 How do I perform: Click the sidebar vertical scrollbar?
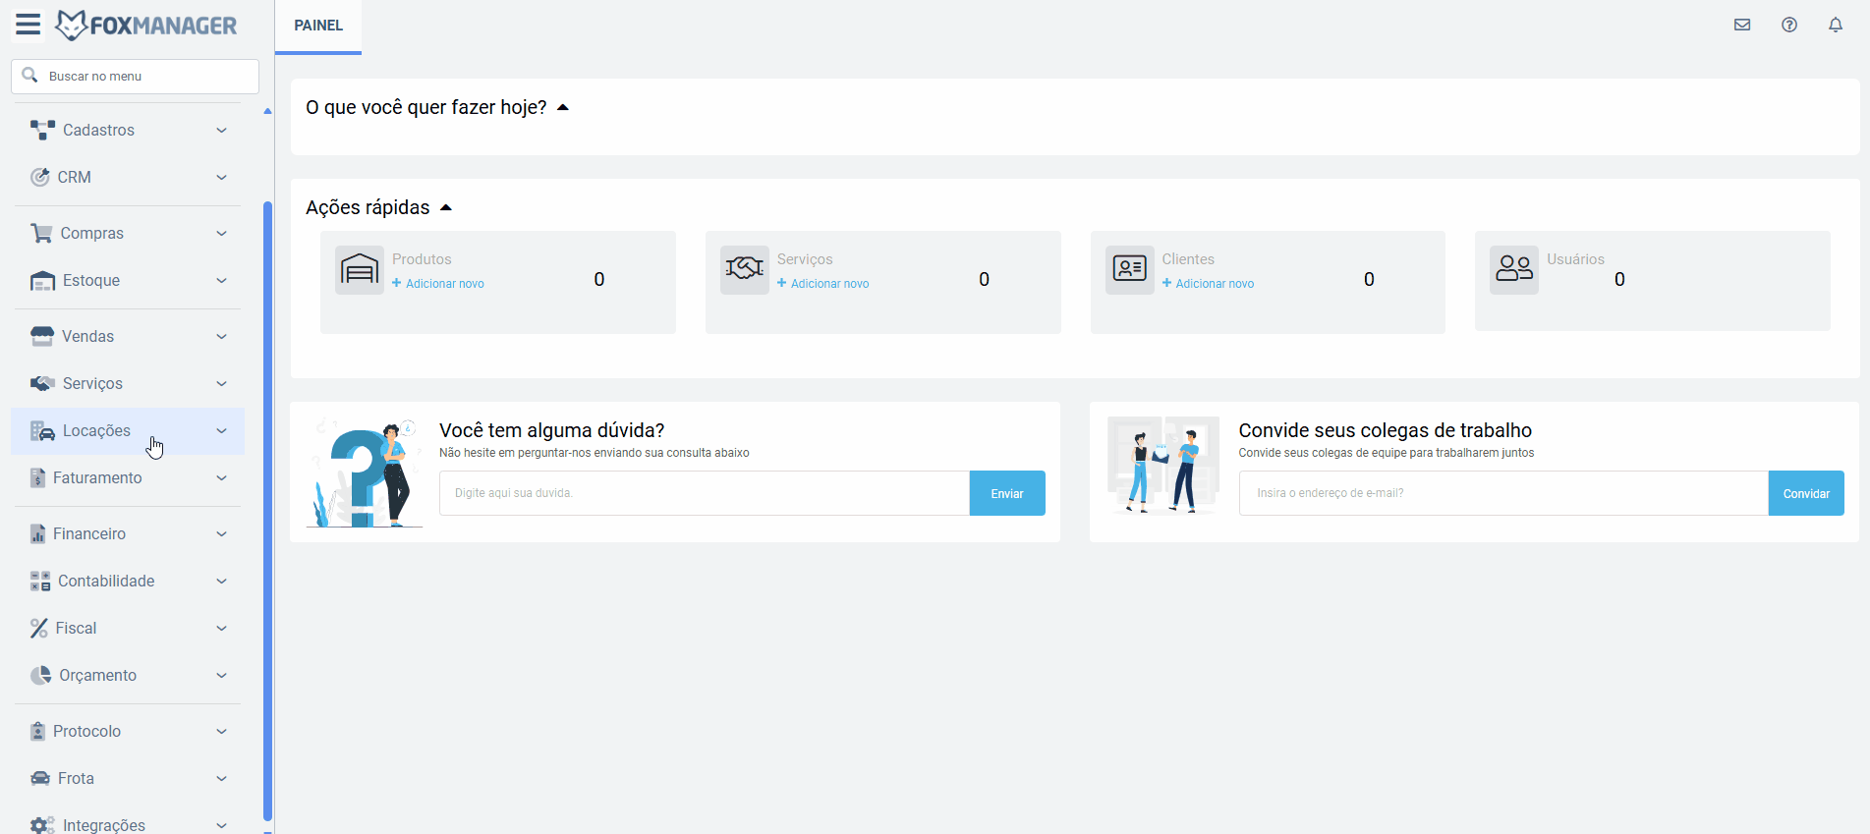pyautogui.click(x=267, y=491)
